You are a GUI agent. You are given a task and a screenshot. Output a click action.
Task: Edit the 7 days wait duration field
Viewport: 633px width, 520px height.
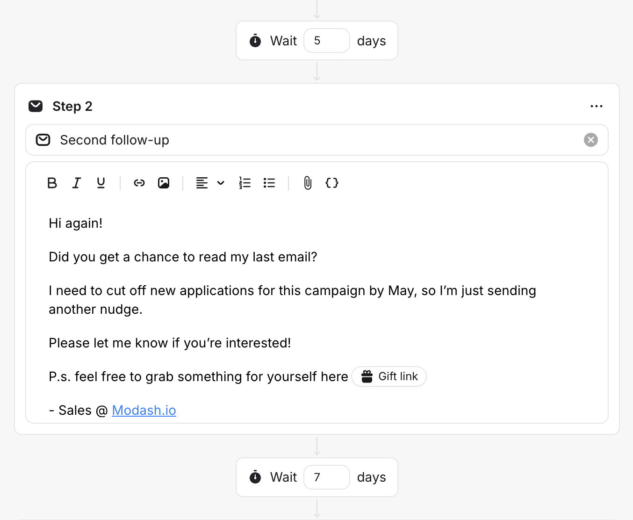coord(326,477)
